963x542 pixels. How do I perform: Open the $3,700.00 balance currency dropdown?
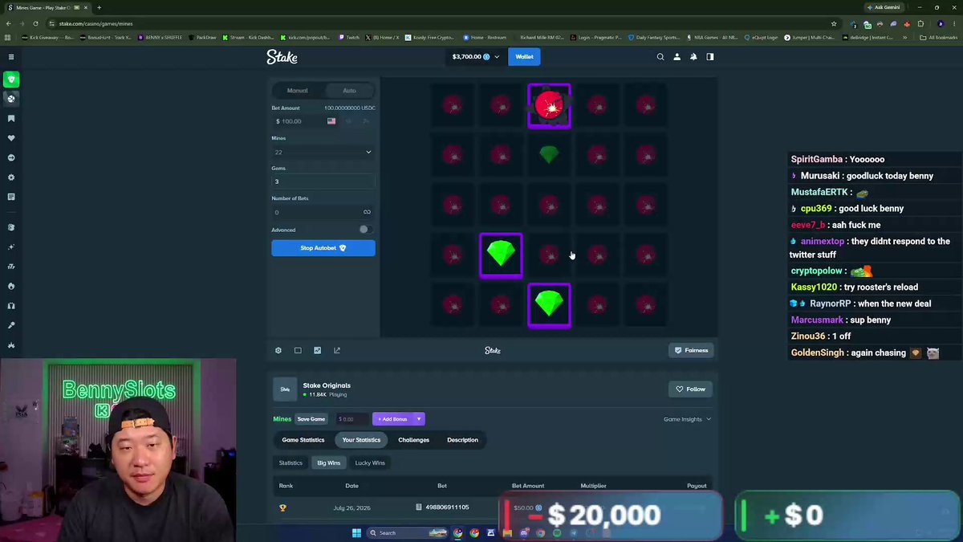(x=476, y=57)
